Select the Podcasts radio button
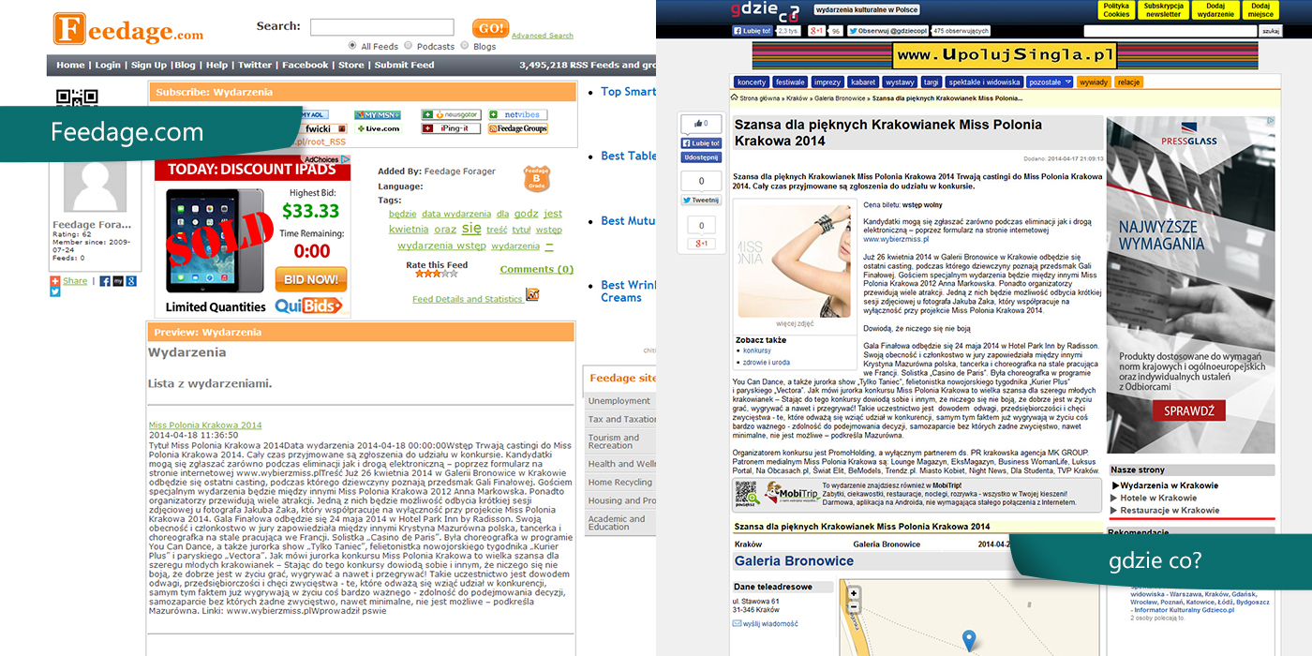Image resolution: width=1312 pixels, height=656 pixels. point(409,46)
